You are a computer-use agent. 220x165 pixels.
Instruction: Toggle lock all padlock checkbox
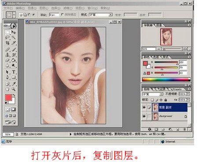point(165,100)
